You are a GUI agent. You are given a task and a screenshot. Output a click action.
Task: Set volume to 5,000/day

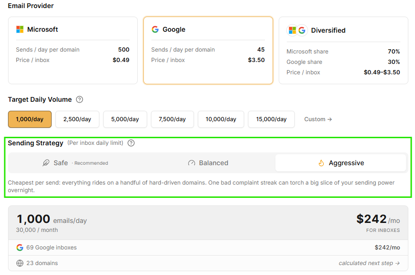(x=125, y=119)
